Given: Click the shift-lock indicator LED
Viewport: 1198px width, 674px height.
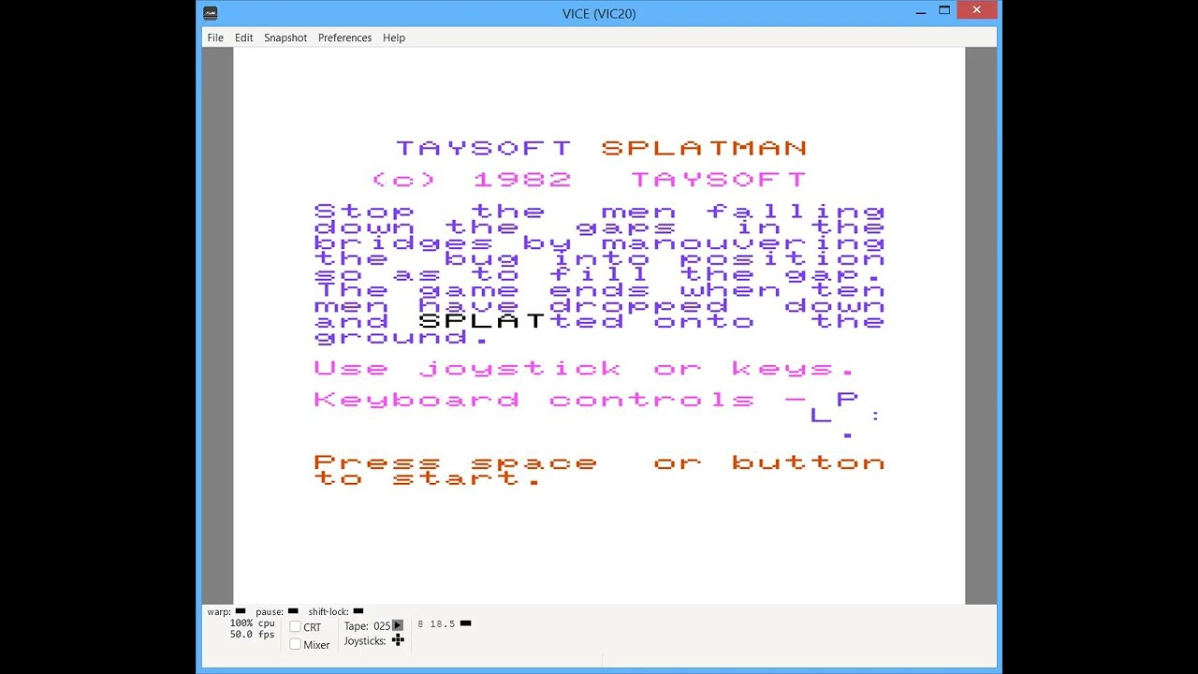Looking at the screenshot, I should (358, 611).
